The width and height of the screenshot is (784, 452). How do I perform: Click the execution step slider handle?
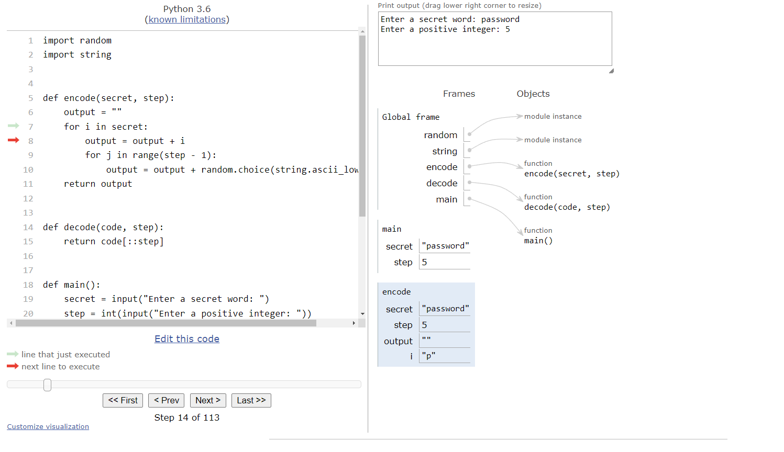tap(47, 385)
